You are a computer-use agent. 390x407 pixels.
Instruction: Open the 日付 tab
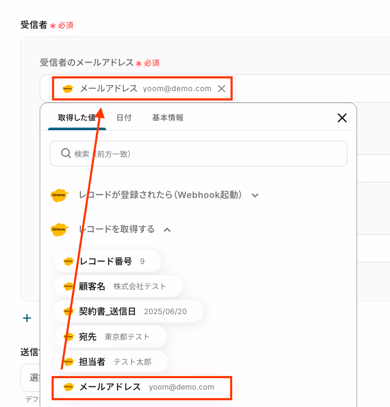(x=124, y=118)
